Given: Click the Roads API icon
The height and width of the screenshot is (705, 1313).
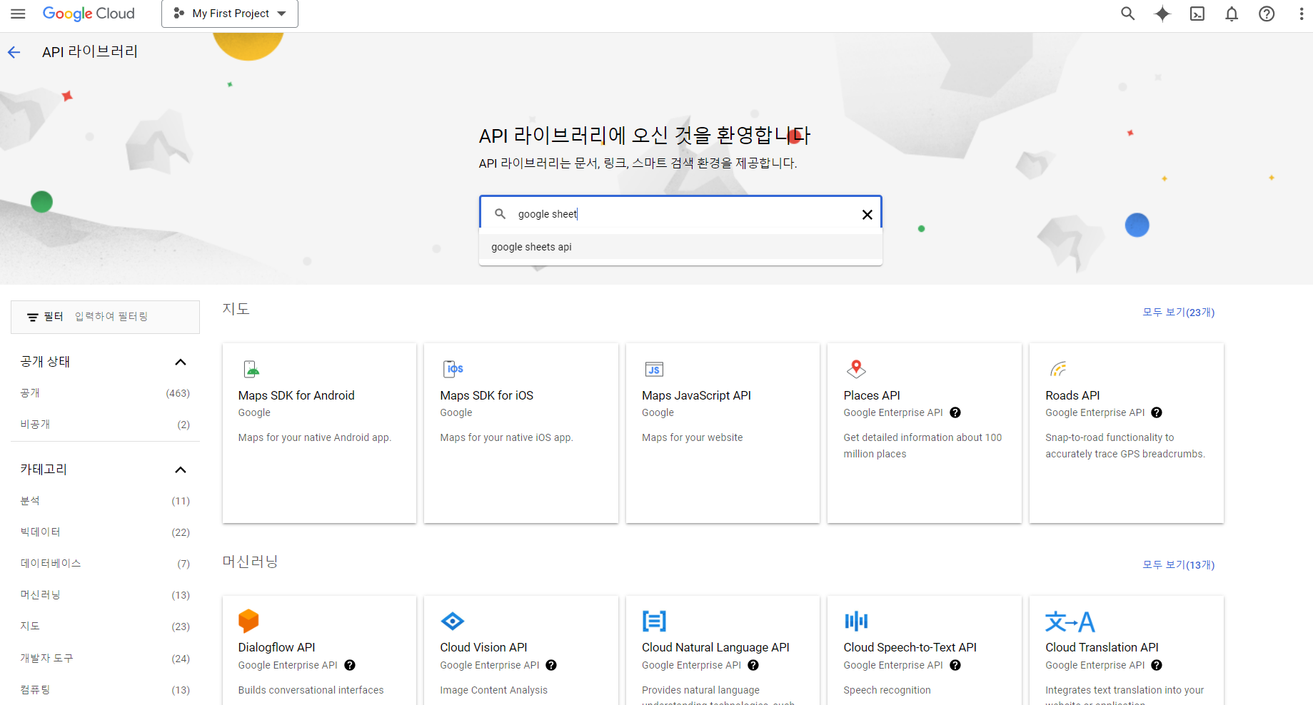Looking at the screenshot, I should (x=1058, y=369).
